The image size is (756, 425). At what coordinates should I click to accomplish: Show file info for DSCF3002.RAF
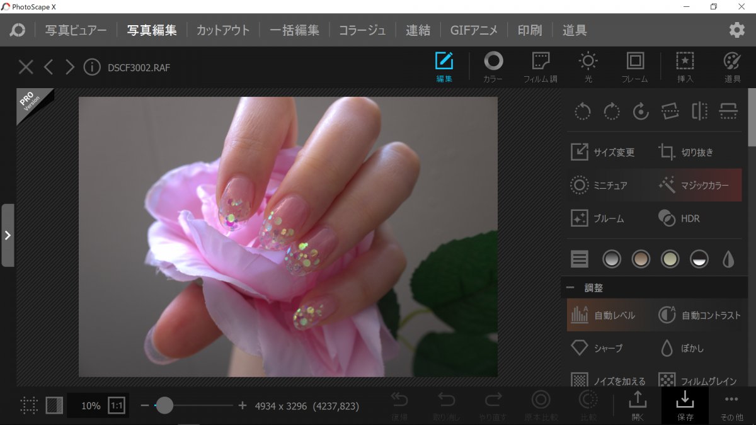tap(92, 67)
